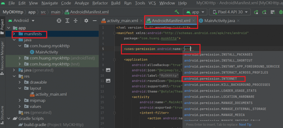Click src in the breadcrumb bar
Screen dimensions: 283x128
43,12
